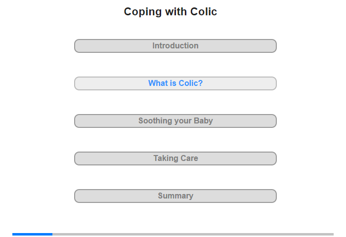The image size is (346, 237).
Task: Click the gray unfilled portion of progress bar
Action: click(193, 234)
